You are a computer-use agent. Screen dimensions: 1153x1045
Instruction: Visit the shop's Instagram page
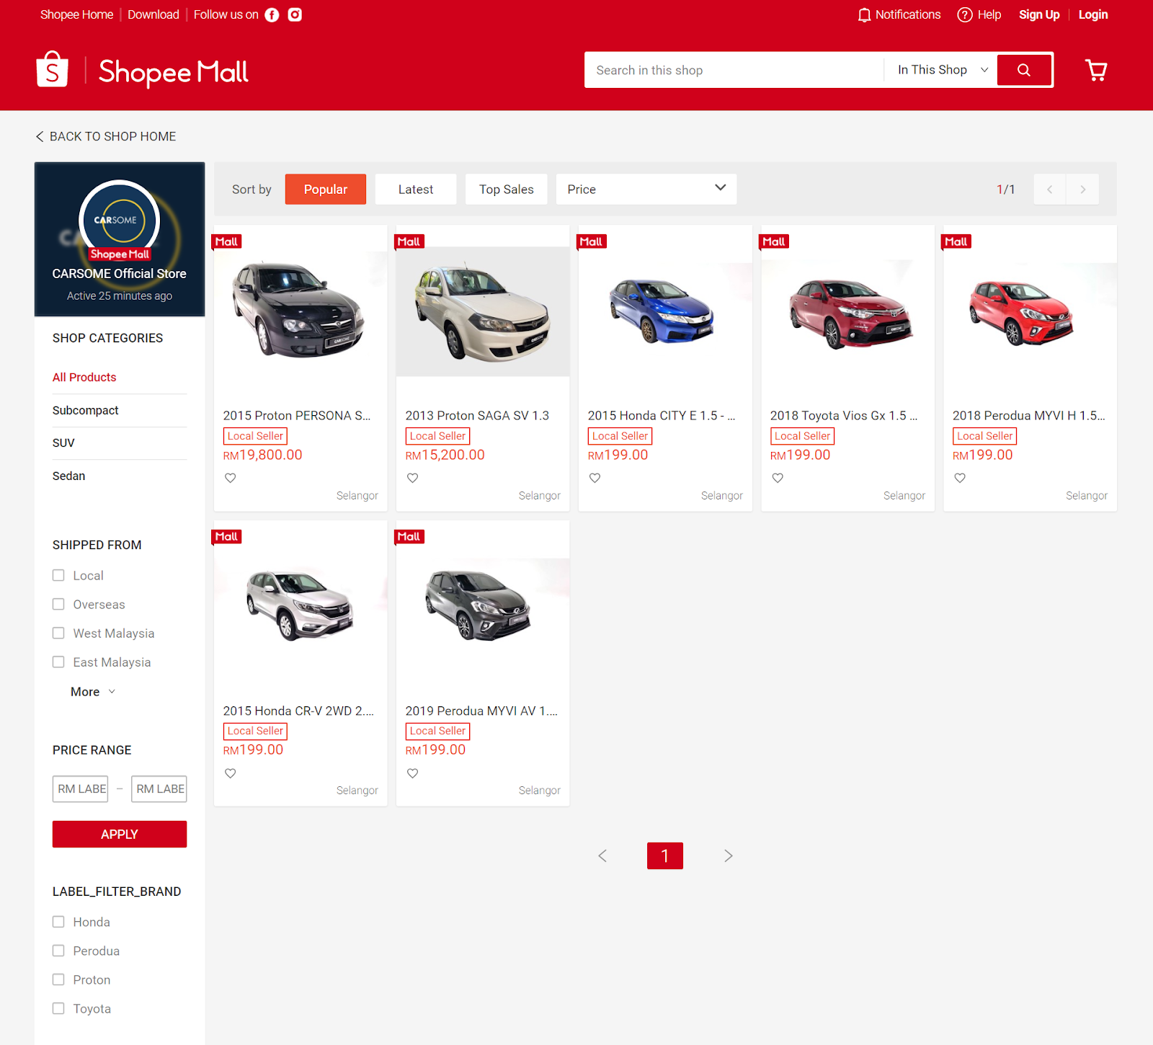(295, 14)
